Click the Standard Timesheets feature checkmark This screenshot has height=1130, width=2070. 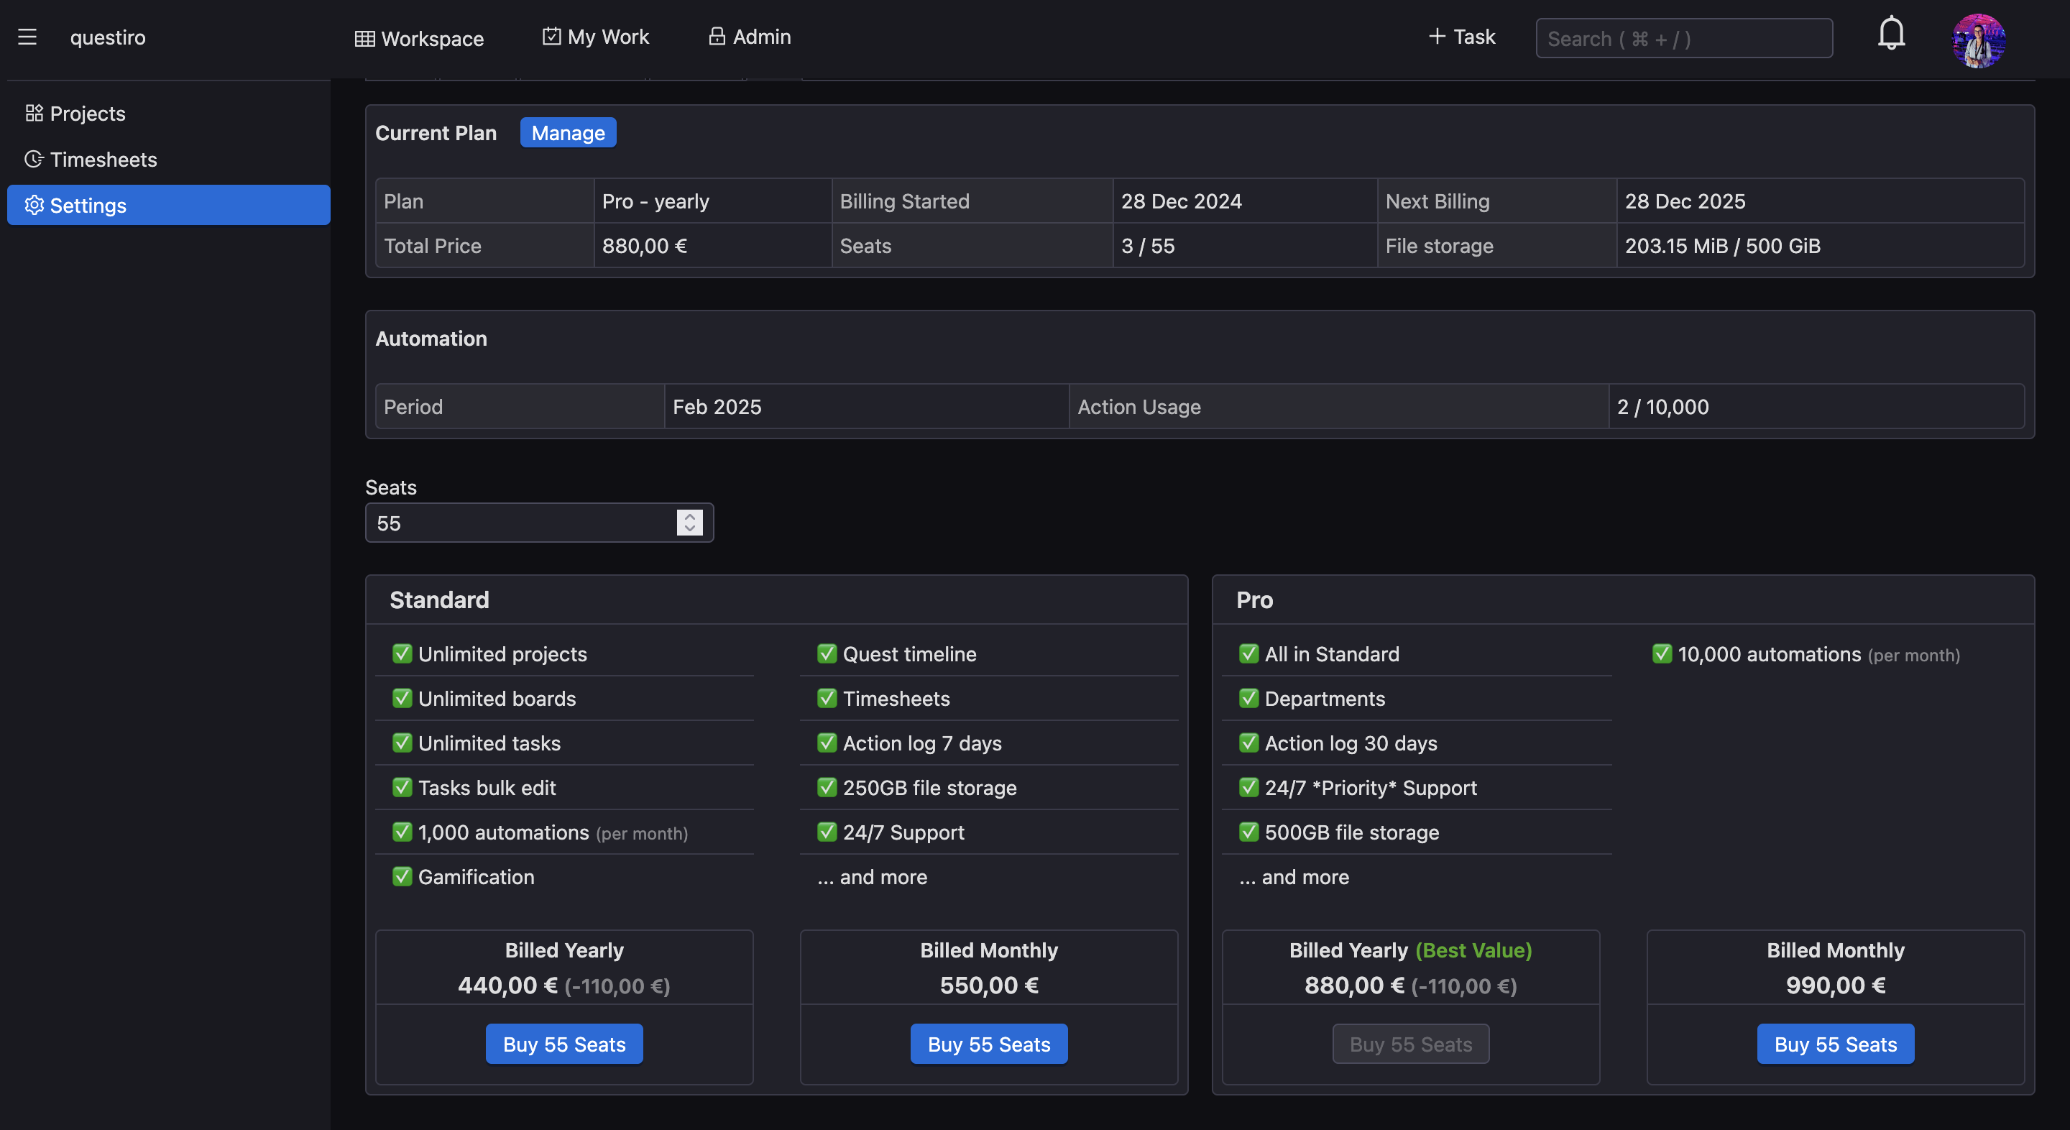[827, 697]
